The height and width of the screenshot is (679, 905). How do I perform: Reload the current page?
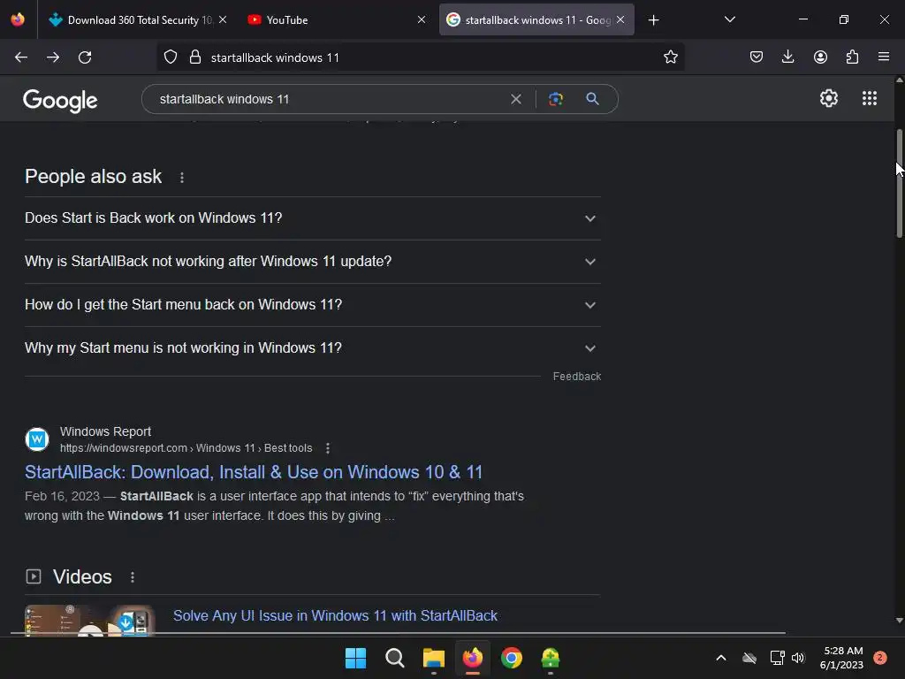click(x=85, y=57)
